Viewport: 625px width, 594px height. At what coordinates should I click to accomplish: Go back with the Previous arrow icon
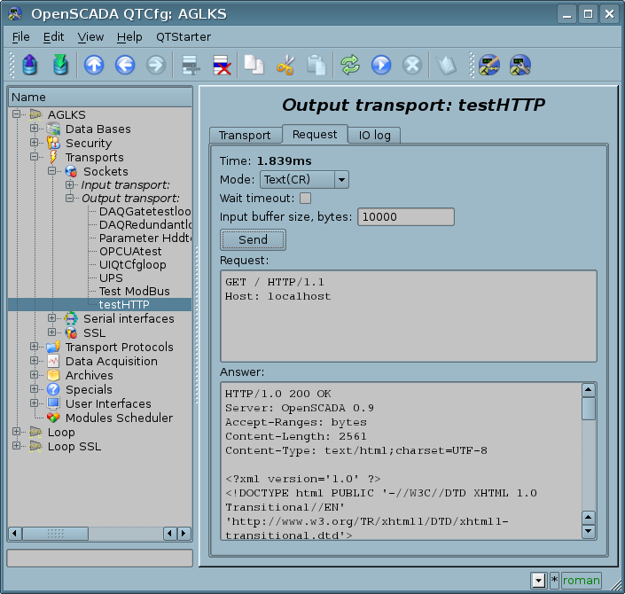[125, 65]
